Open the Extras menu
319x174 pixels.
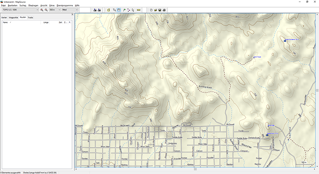(52, 6)
